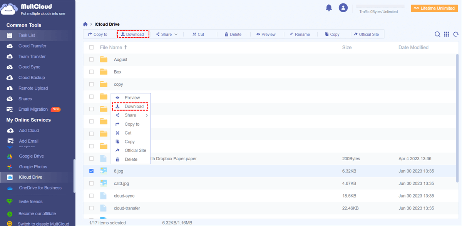The width and height of the screenshot is (462, 226).
Task: Open the user account avatar
Action: pos(343,8)
